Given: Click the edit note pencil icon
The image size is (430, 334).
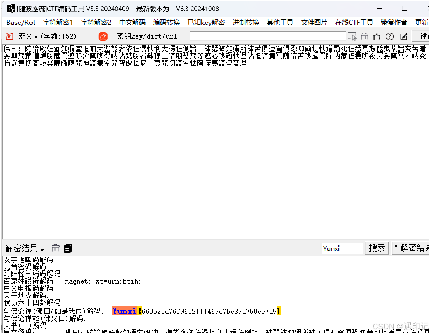Looking at the screenshot, I should [404, 36].
